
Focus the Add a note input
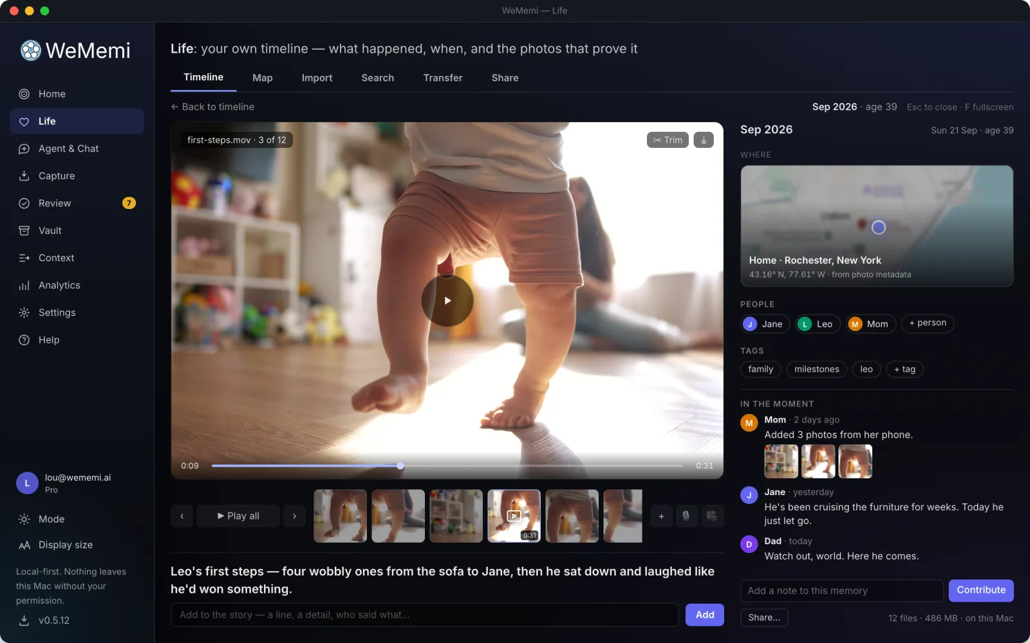[x=842, y=591]
